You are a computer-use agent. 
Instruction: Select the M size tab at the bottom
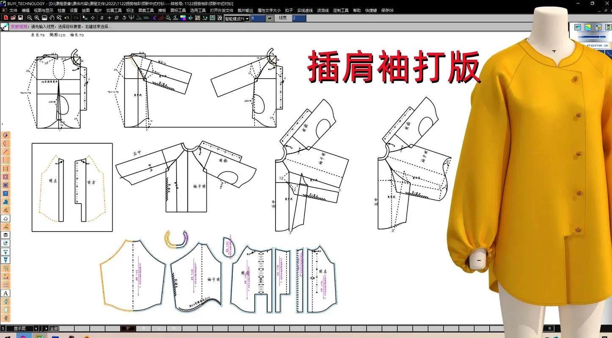(143, 328)
